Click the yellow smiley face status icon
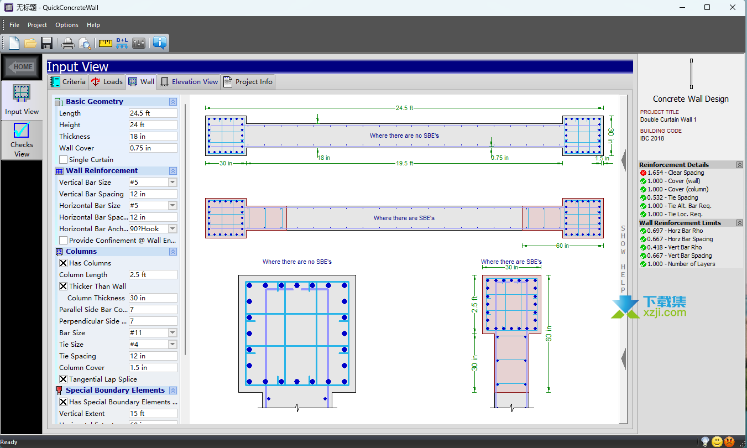The image size is (747, 448). pos(717,441)
